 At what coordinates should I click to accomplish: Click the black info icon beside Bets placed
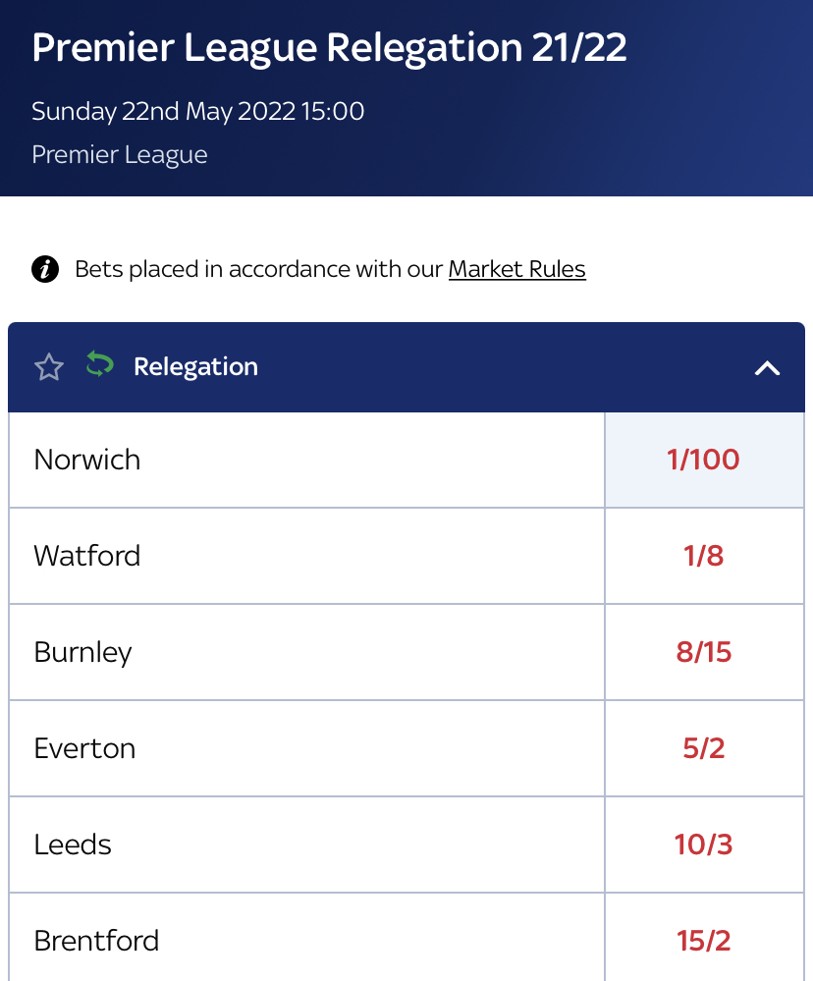tap(45, 270)
